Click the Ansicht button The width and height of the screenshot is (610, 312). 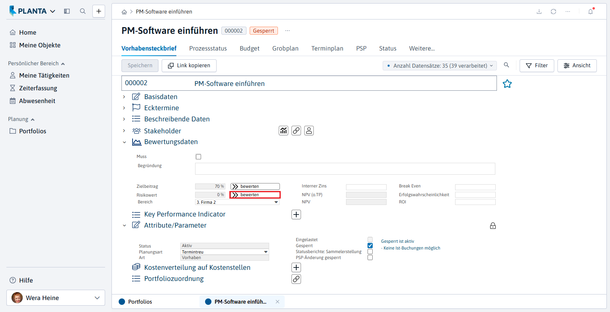(577, 66)
